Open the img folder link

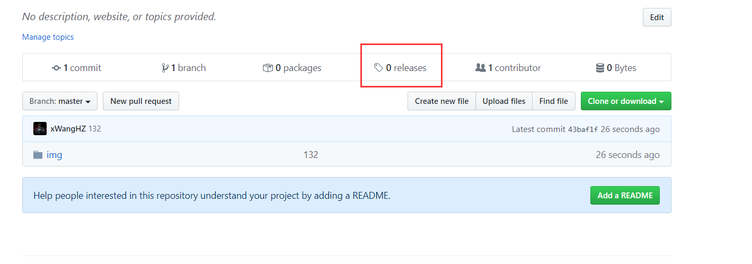tap(54, 155)
